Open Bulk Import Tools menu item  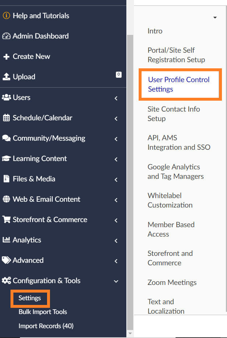[43, 312]
